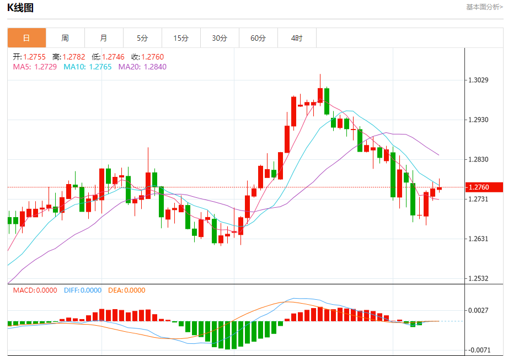Screen dimensions: 508x356
Task: Switch to the 周 weekly tab
Action: tap(65, 38)
